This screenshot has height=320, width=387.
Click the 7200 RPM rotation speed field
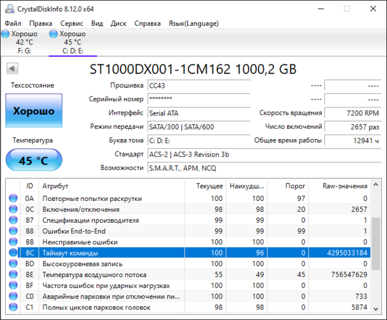click(353, 113)
